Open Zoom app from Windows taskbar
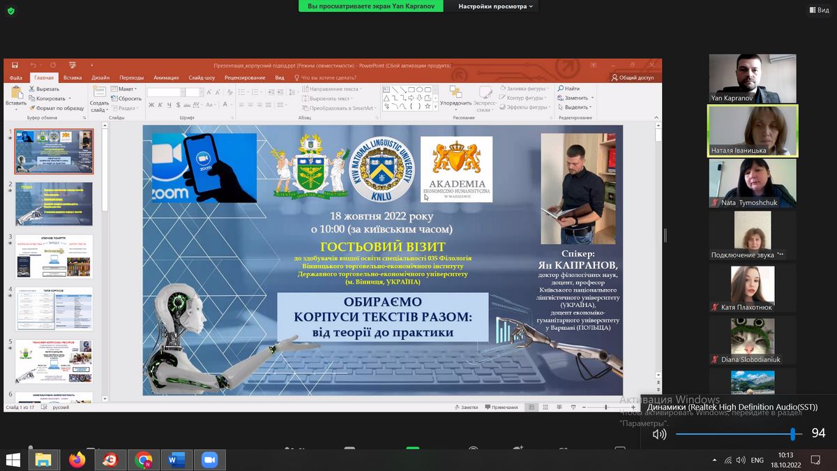The image size is (837, 471). pos(209,460)
